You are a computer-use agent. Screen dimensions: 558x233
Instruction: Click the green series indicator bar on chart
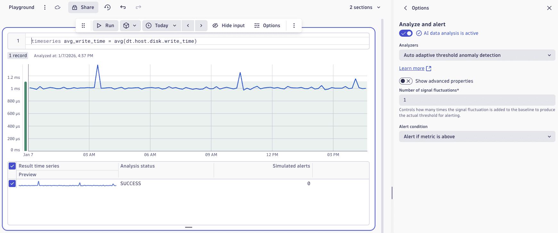click(x=26, y=116)
